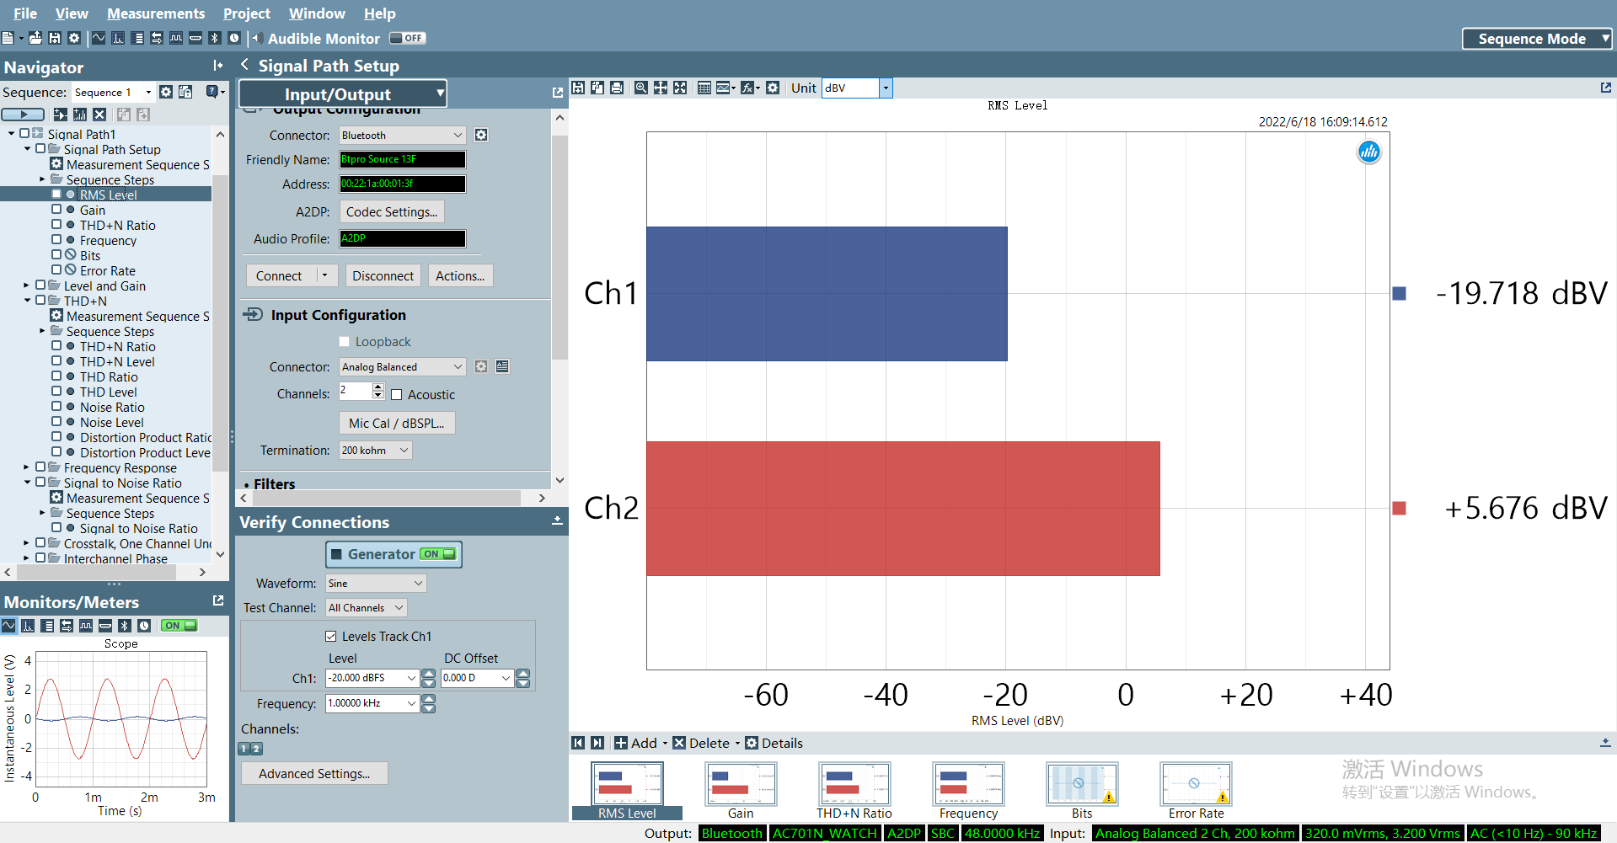The height and width of the screenshot is (843, 1617).
Task: Open the Termination dropdown showing 200 kohm
Action: coord(375,451)
